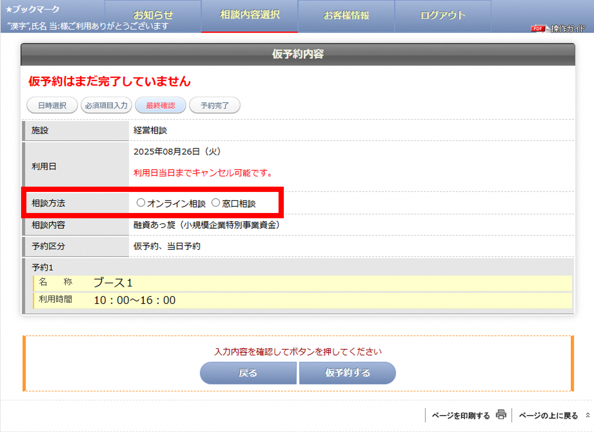
Task: Click the ページを印刷する link
Action: tap(461, 415)
